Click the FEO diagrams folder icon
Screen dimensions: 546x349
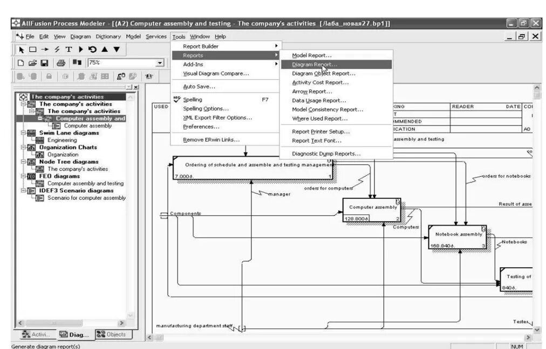(x=31, y=176)
